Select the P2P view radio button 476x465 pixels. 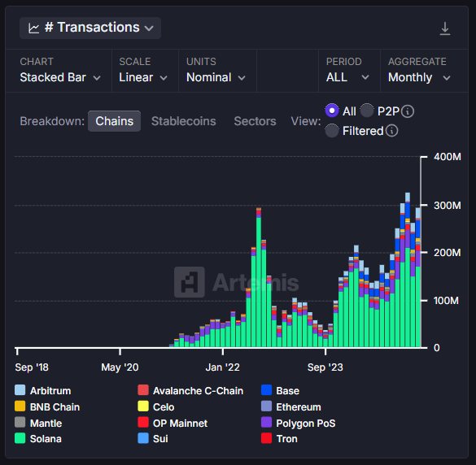pos(367,111)
